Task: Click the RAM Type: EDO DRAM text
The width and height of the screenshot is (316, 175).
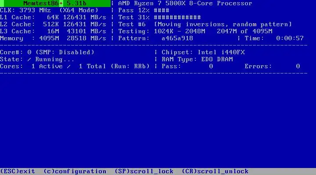Action: 197,59
